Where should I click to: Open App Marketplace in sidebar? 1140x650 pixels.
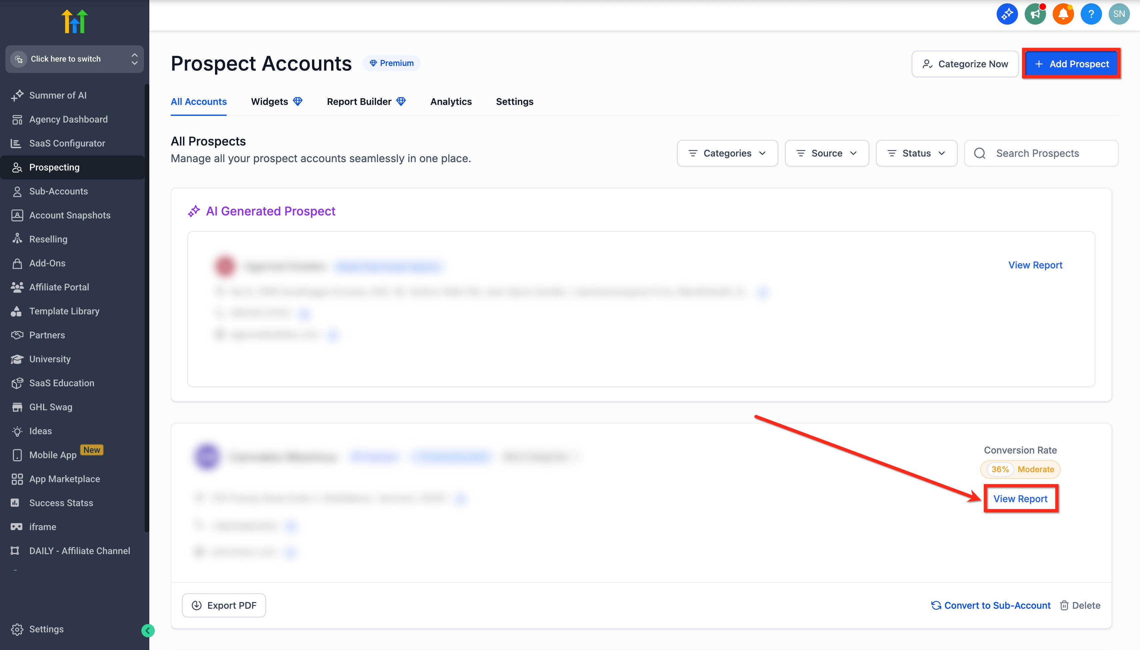point(64,479)
